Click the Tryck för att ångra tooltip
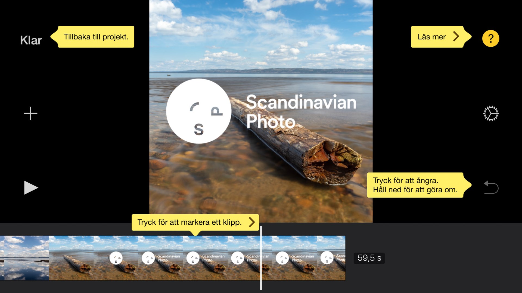The height and width of the screenshot is (293, 522). [419, 185]
